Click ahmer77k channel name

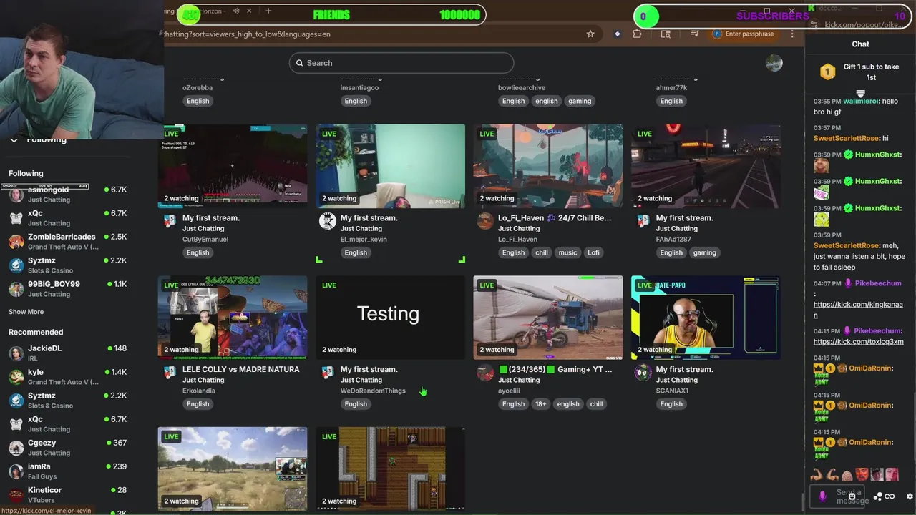click(671, 87)
